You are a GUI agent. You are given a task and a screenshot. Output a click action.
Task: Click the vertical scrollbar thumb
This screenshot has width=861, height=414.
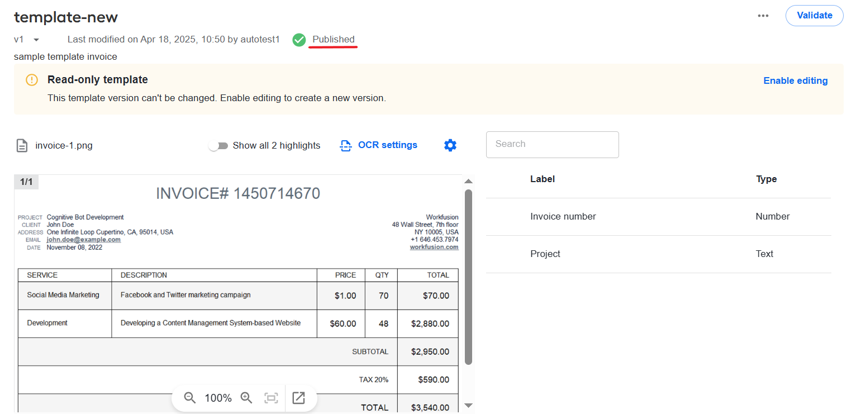pos(469,277)
